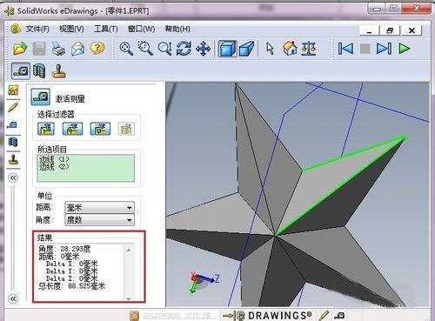The height and width of the screenshot is (321, 435).
Task: Click results box scrollbar down arrow
Action: (x=129, y=298)
